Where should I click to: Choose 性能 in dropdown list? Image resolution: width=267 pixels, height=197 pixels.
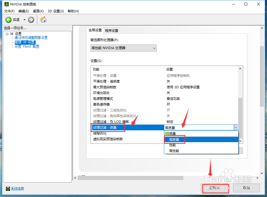pos(201,145)
